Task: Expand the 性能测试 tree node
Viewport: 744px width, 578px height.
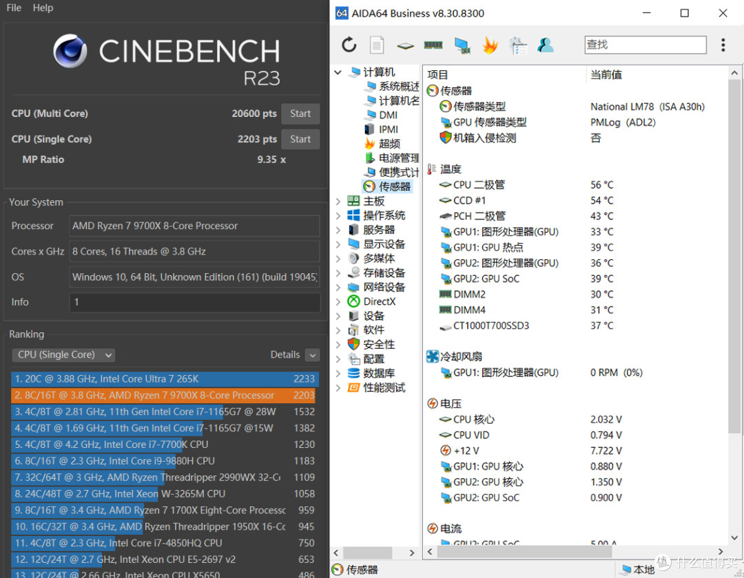Action: pos(338,387)
